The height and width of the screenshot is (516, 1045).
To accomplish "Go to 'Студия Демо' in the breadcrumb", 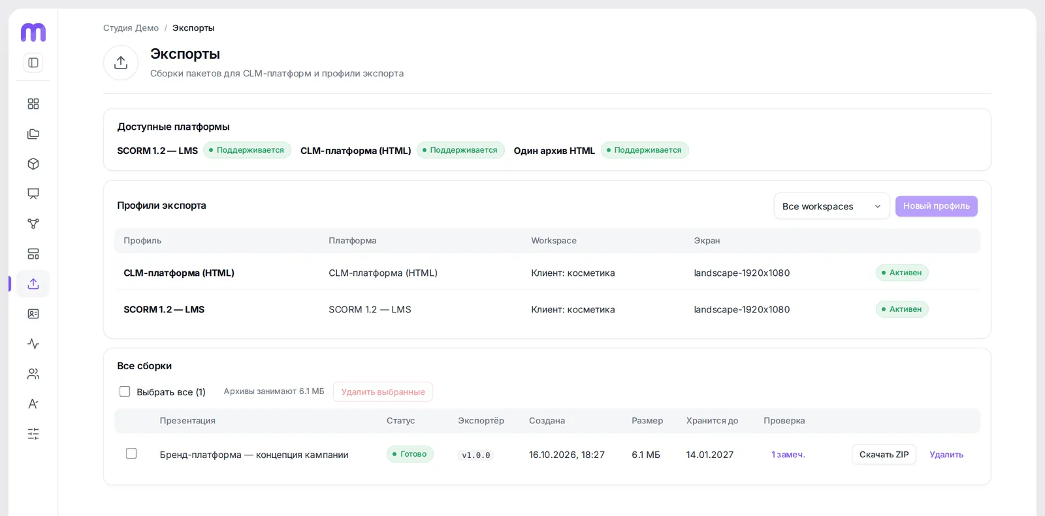I will click(x=131, y=28).
